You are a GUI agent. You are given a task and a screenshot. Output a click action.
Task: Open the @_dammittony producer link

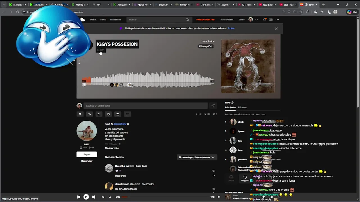tap(120, 124)
